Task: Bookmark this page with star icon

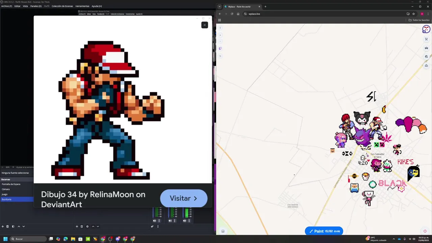Action: [413, 14]
